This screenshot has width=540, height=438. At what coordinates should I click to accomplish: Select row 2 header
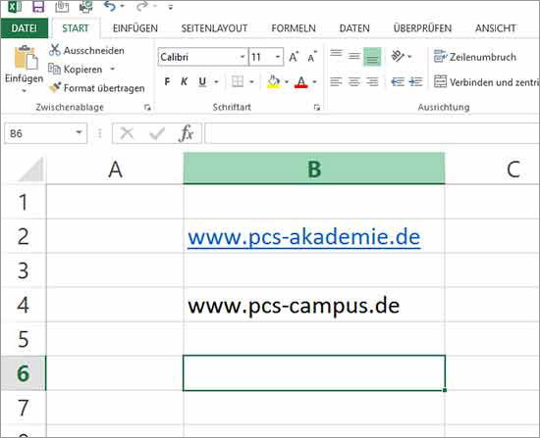(24, 236)
